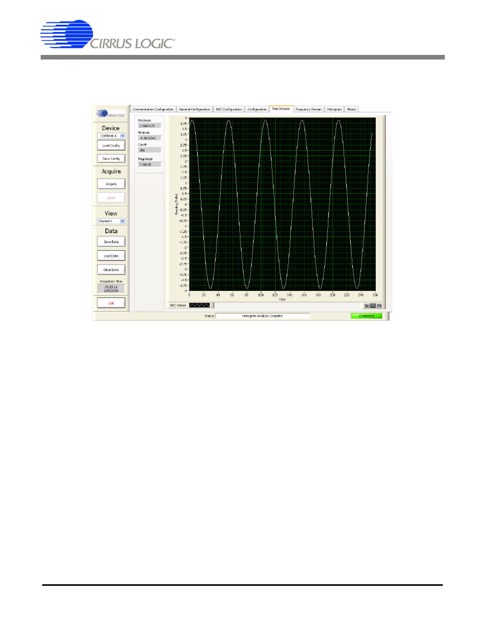Click the green Connected indicator

pyautogui.click(x=366, y=316)
